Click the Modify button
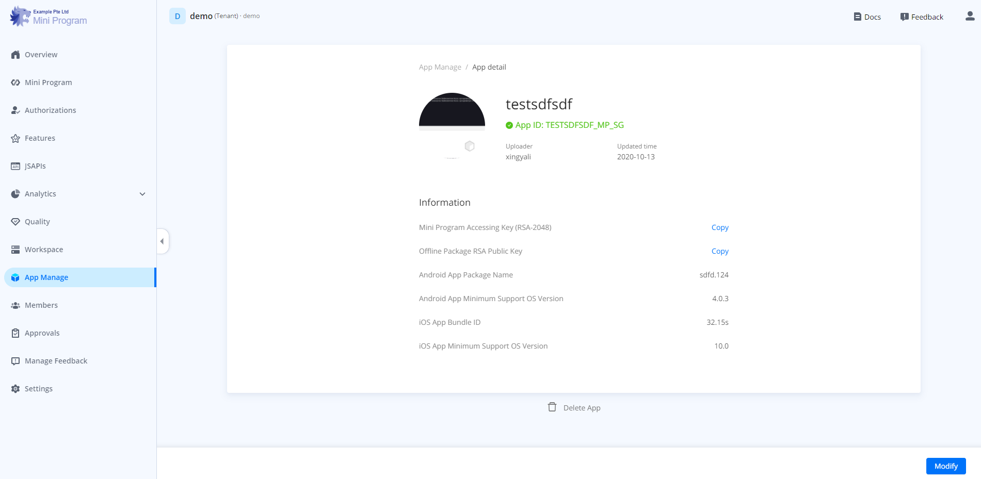981x479 pixels. click(x=946, y=466)
